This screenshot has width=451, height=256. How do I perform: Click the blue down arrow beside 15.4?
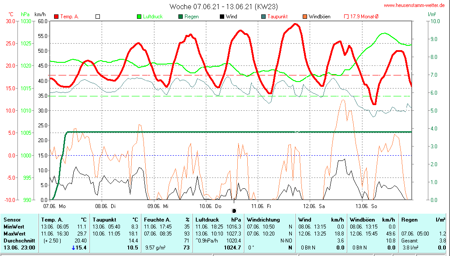pyautogui.click(x=73, y=248)
